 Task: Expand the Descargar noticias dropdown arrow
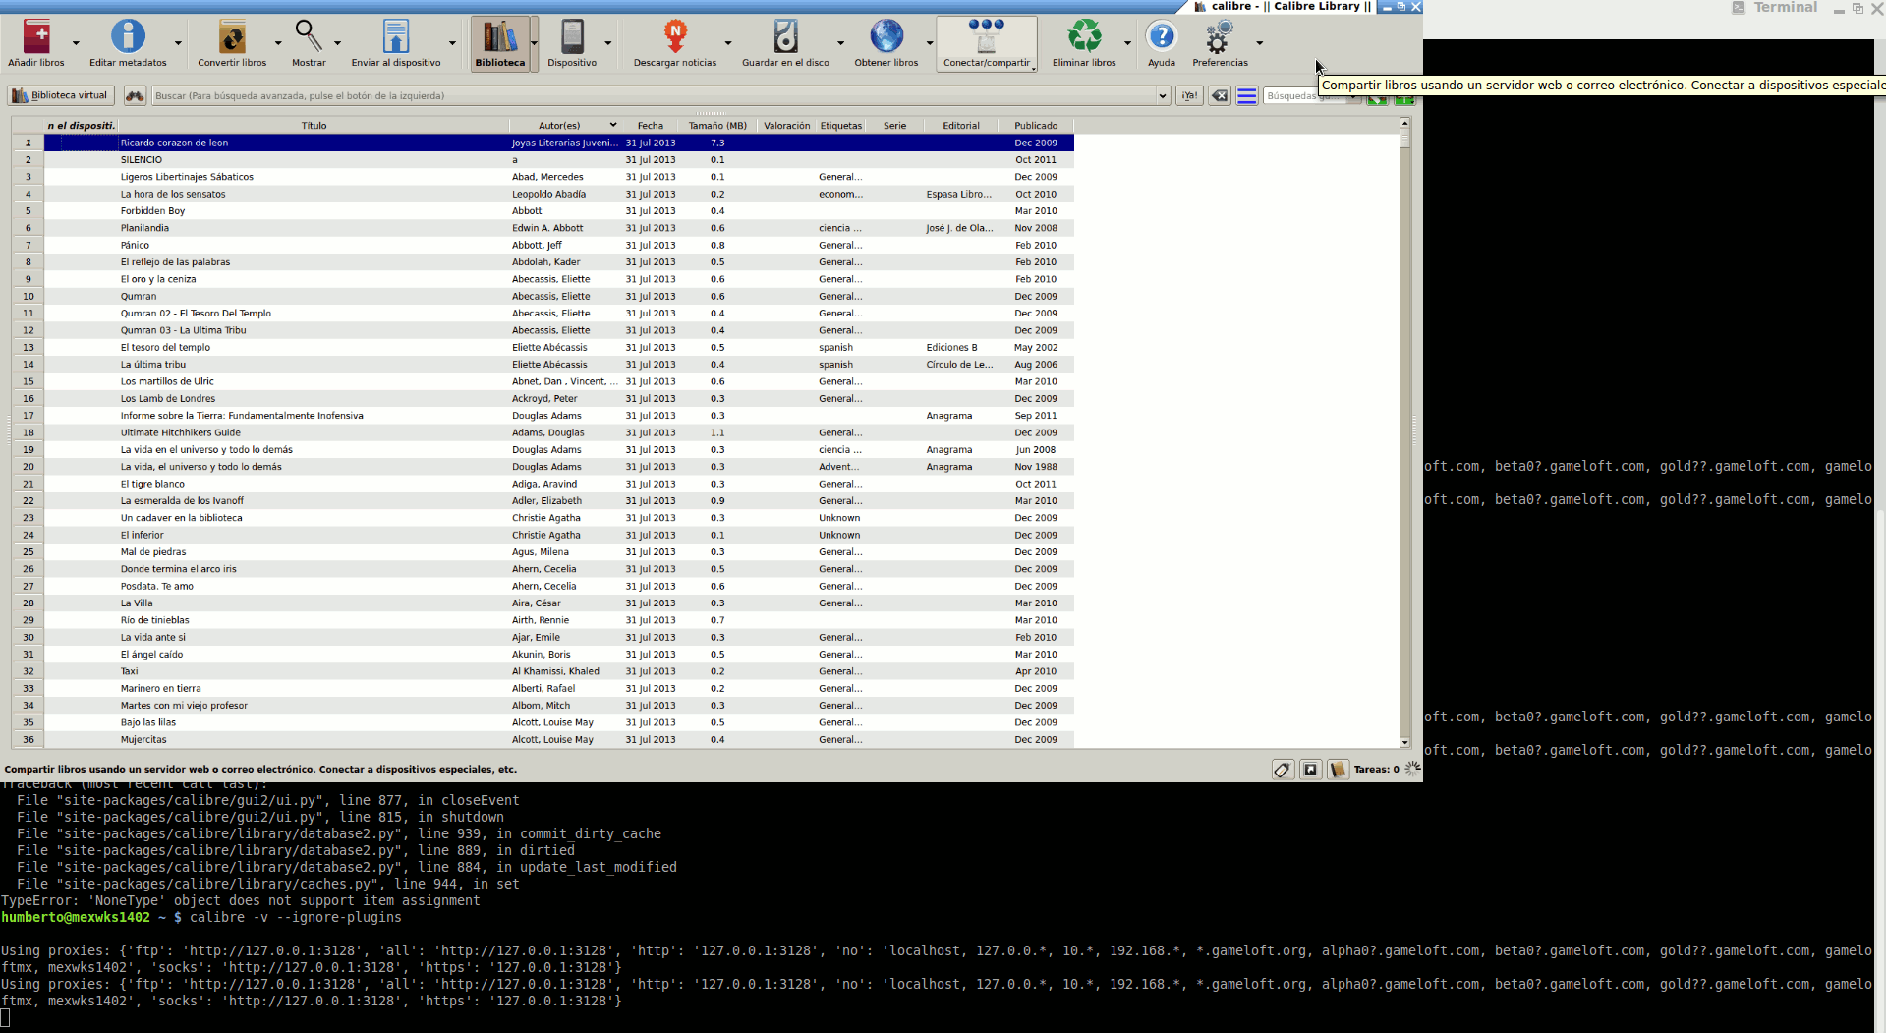pos(728,43)
